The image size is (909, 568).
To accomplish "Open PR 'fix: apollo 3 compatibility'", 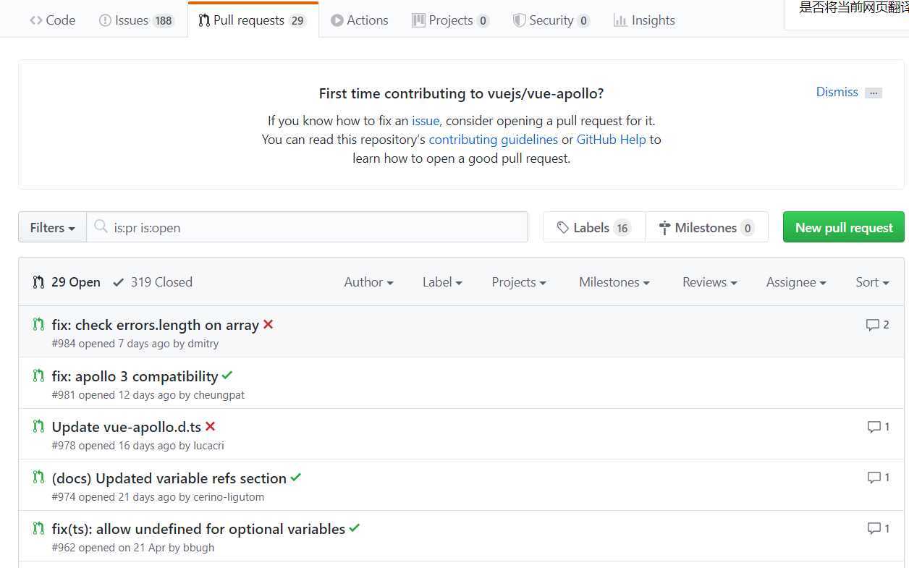I will 135,376.
